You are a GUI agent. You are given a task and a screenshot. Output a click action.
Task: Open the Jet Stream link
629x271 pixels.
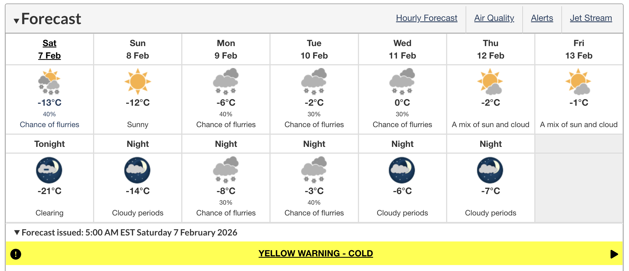pyautogui.click(x=591, y=18)
